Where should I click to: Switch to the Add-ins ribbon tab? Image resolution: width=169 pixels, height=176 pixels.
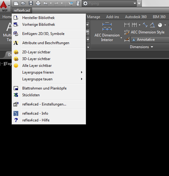click(113, 17)
